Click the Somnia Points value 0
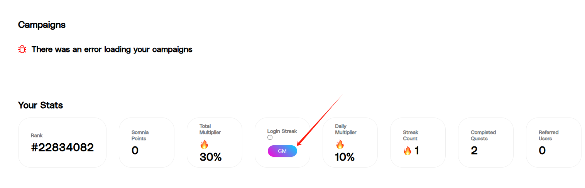Screen dimensions: 585x188 [x=135, y=151]
